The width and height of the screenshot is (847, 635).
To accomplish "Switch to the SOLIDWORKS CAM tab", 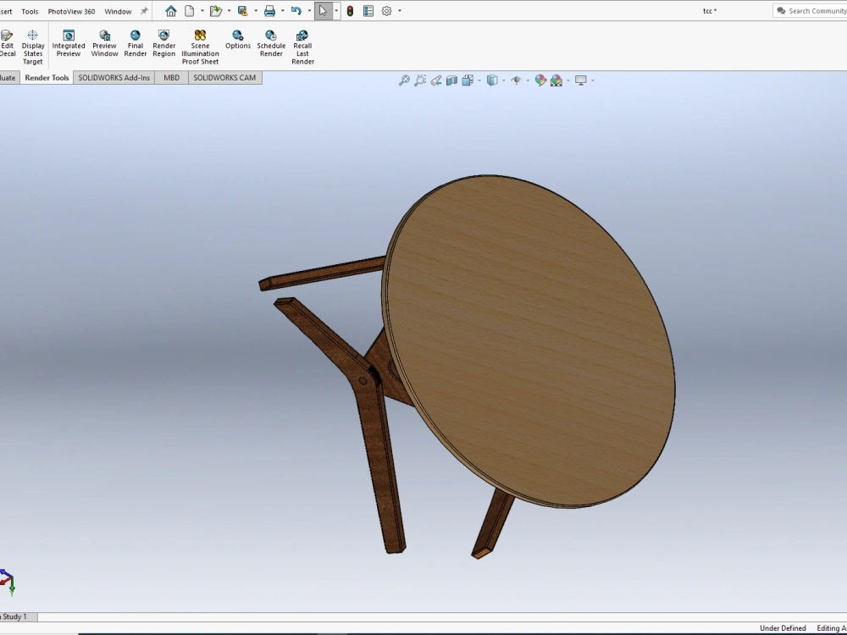I will pyautogui.click(x=224, y=77).
